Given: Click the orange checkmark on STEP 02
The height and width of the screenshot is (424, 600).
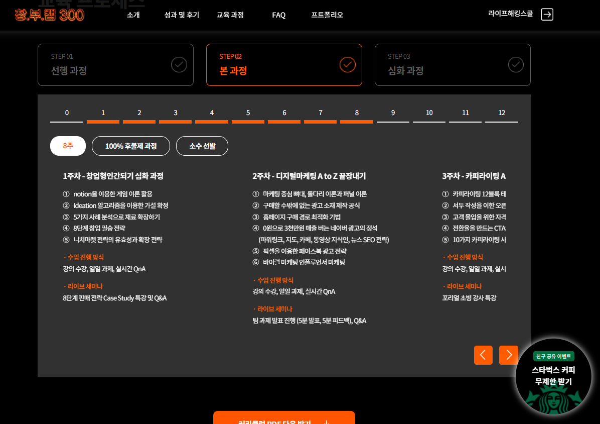Looking at the screenshot, I should pos(348,65).
